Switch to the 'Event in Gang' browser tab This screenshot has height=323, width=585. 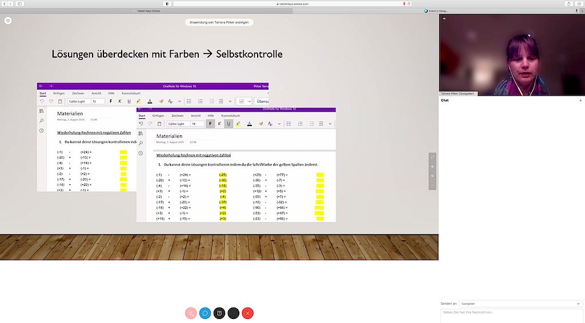pos(438,10)
